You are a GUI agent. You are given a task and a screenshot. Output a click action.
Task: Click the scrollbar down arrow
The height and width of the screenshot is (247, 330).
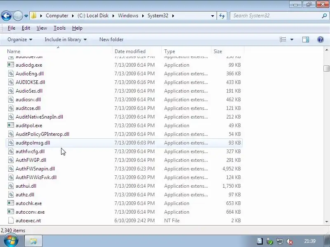(326, 221)
